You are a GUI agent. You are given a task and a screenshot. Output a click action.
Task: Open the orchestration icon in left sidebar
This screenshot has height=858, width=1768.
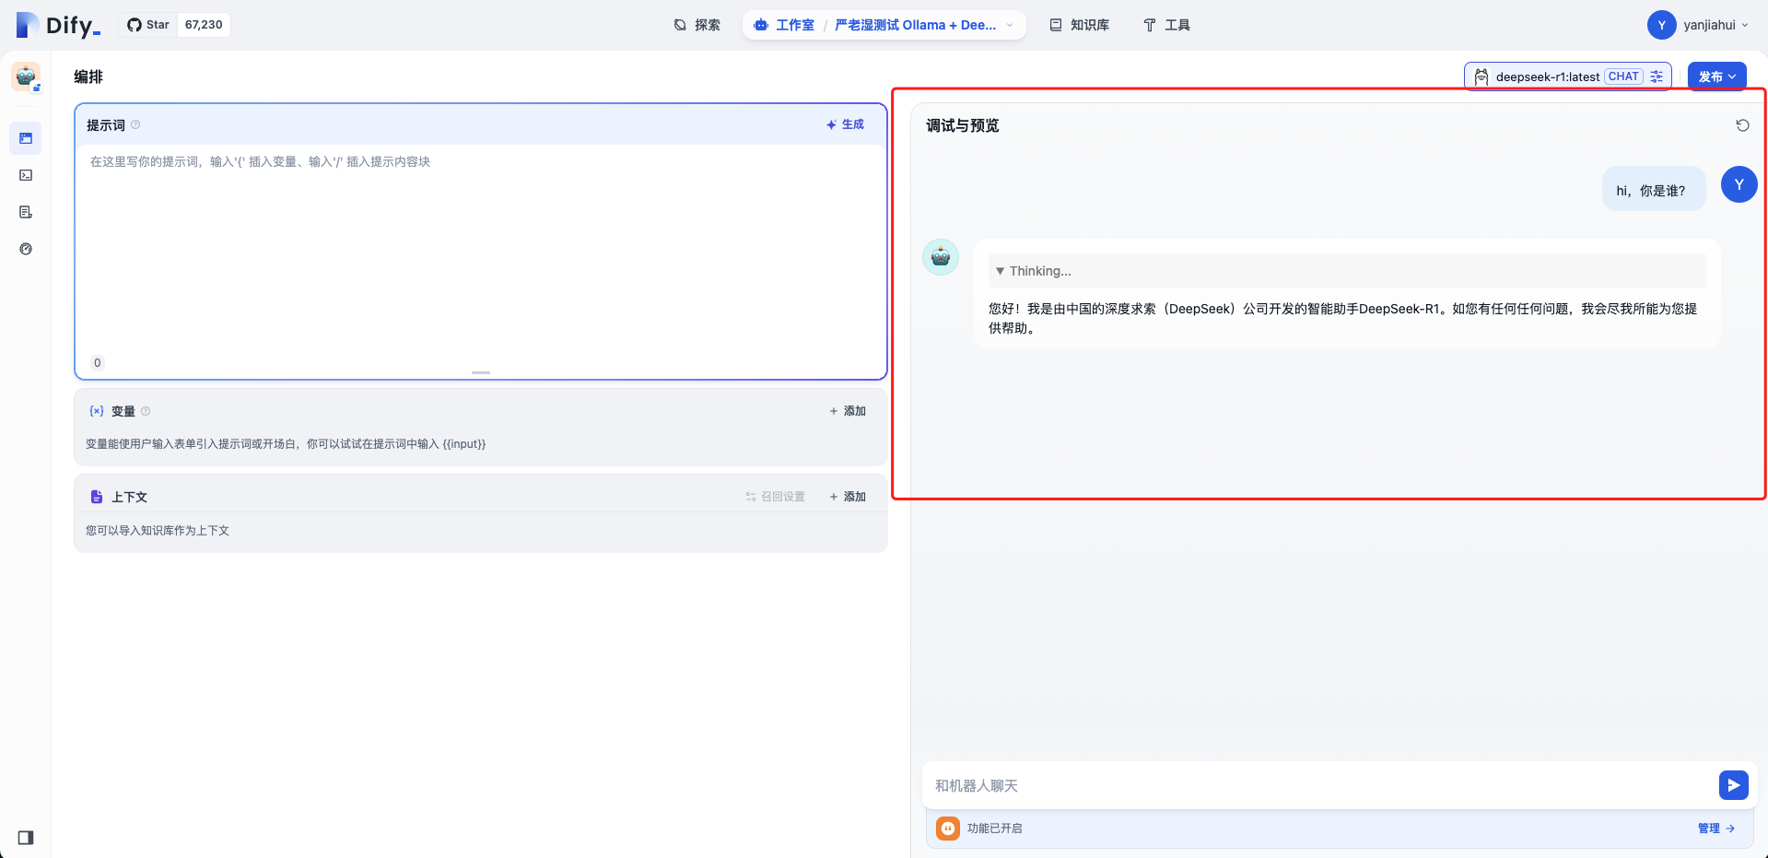click(x=26, y=138)
